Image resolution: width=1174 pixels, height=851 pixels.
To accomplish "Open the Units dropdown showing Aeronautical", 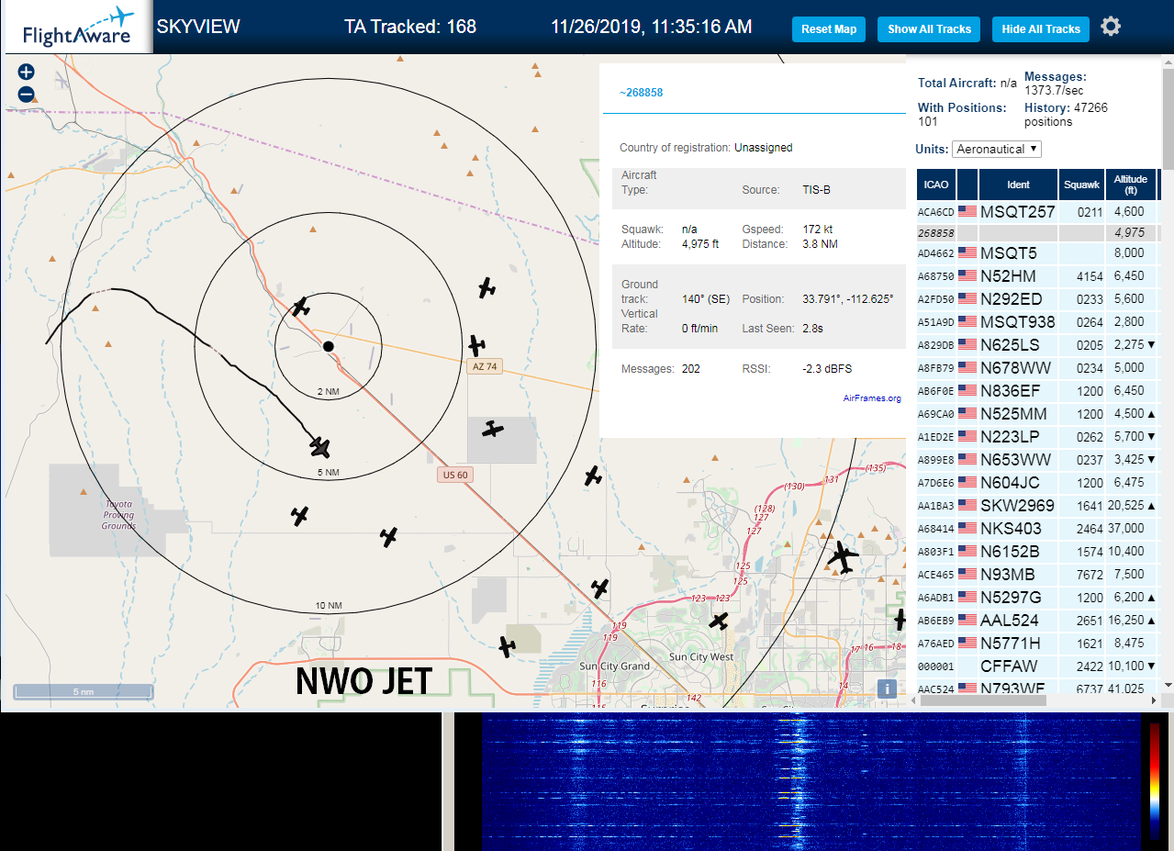I will pyautogui.click(x=997, y=149).
